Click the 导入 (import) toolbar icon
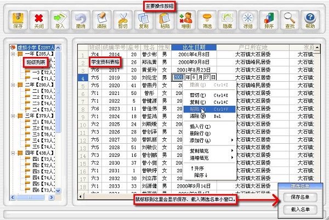The height and width of the screenshot is (220, 329). (x=60, y=20)
